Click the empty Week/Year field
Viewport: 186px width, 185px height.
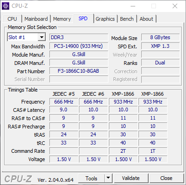click(160, 54)
